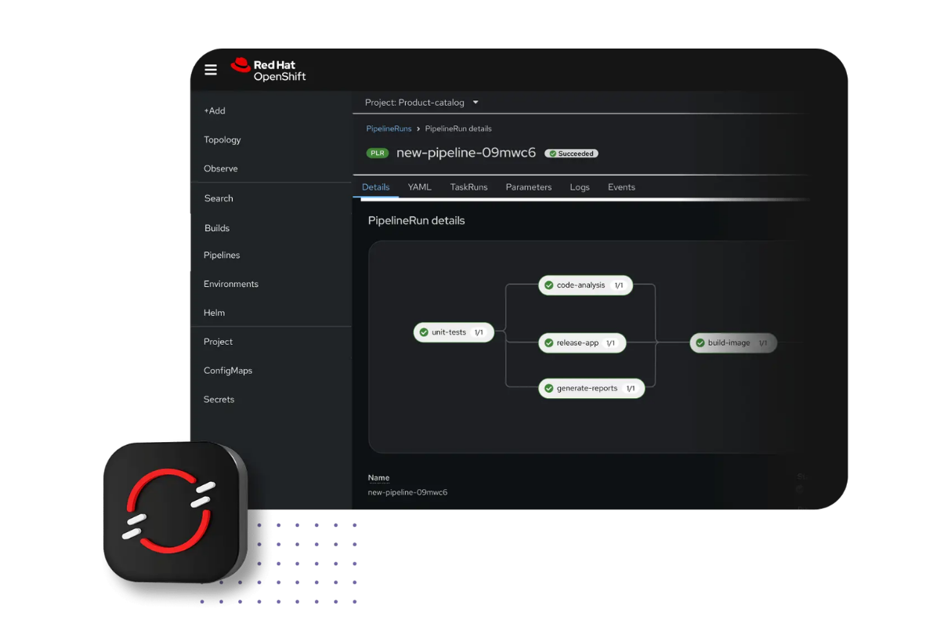Select the unit-tests pipeline task node
This screenshot has height=627, width=940.
(454, 332)
